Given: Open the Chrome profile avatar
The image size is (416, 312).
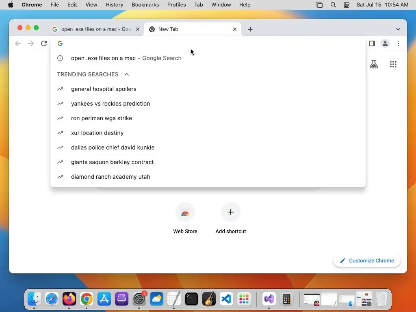Looking at the screenshot, I should click(x=385, y=43).
